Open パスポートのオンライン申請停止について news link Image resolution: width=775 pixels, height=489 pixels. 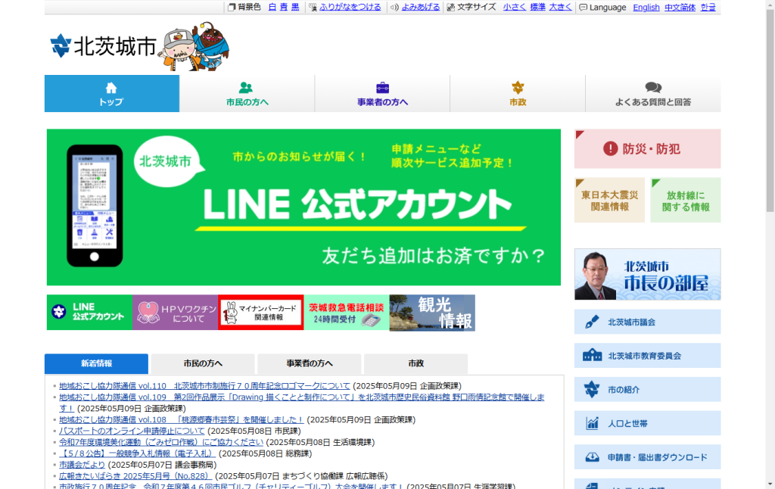(x=132, y=431)
